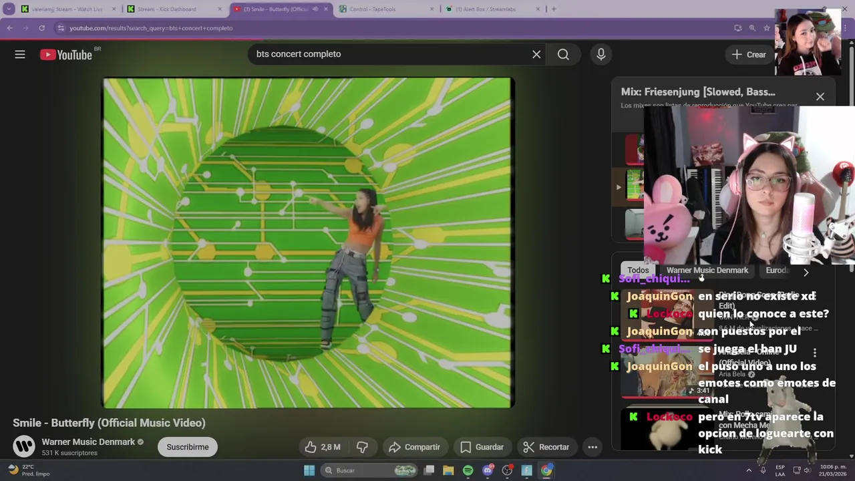
Task: Go to YouTube home via logo
Action: coord(66,55)
